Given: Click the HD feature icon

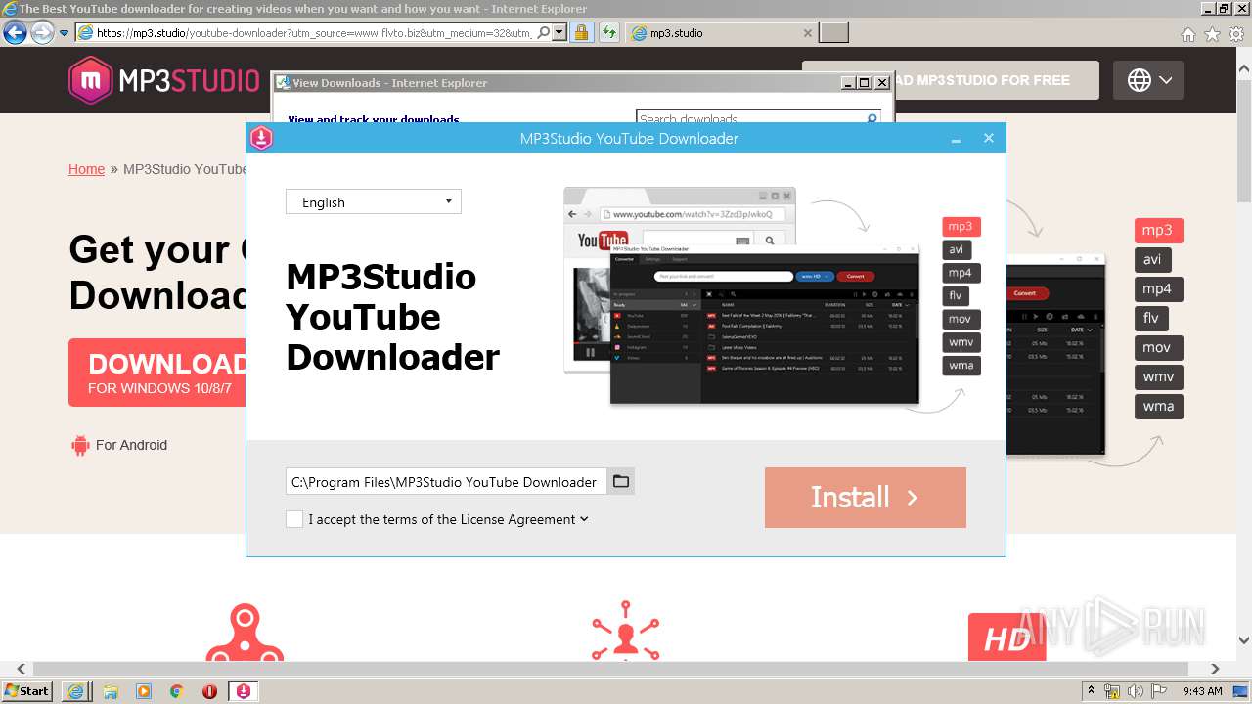Looking at the screenshot, I should (x=1006, y=638).
